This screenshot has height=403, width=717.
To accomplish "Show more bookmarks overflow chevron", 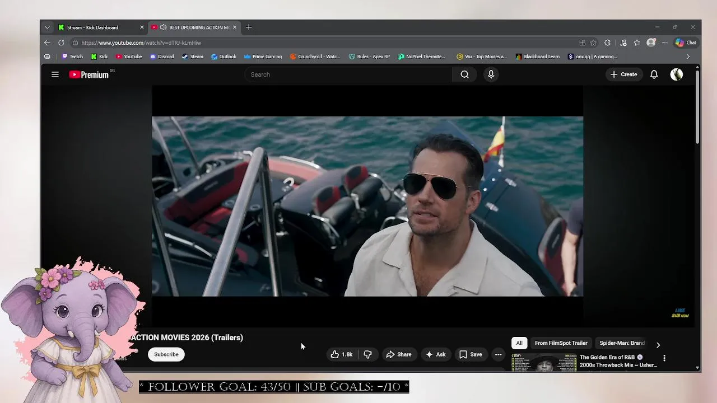I will 688,57.
